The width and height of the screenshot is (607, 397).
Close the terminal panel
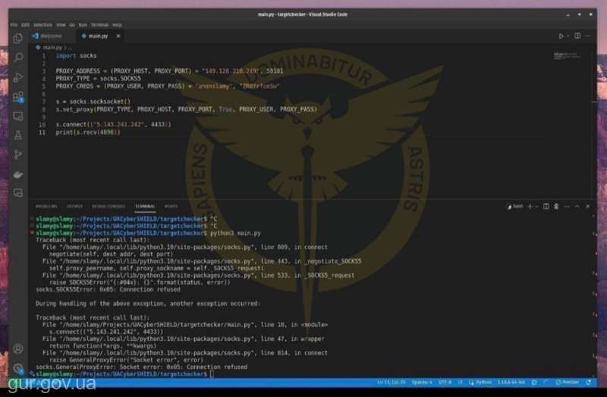pyautogui.click(x=587, y=206)
